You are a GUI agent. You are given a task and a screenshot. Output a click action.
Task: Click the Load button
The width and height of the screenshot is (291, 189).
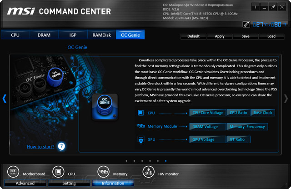[271, 36]
